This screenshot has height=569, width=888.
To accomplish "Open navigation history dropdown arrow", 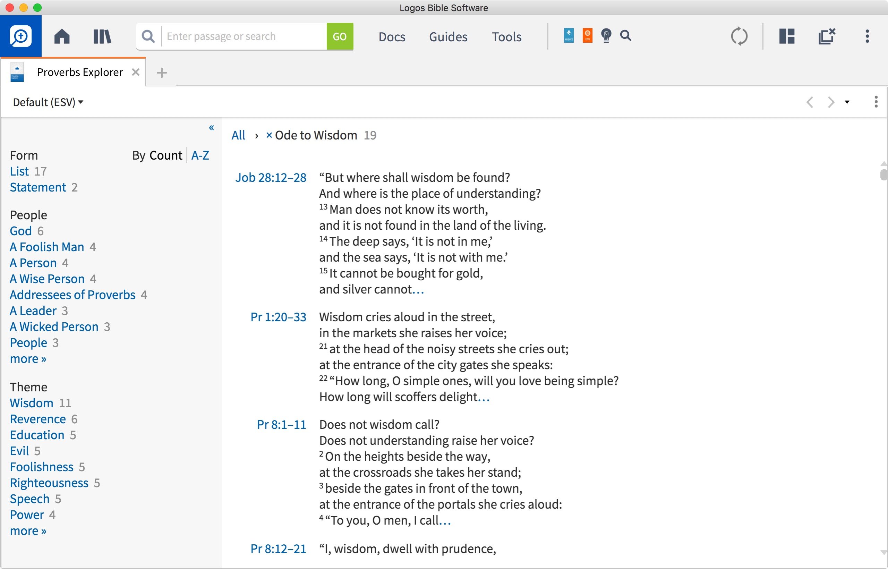I will click(x=847, y=102).
